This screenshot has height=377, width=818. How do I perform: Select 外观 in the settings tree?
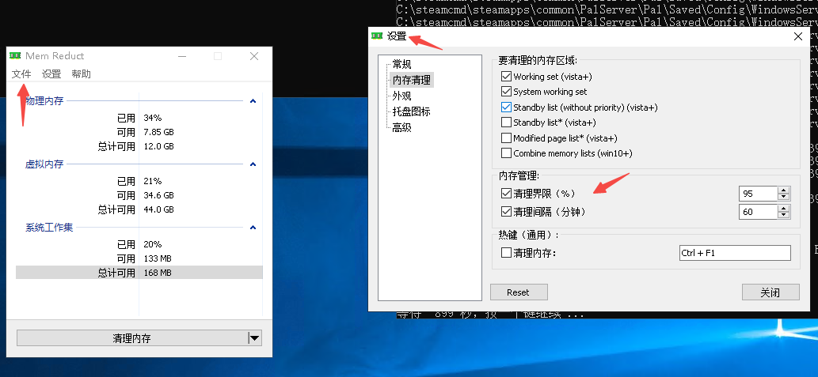coord(401,96)
